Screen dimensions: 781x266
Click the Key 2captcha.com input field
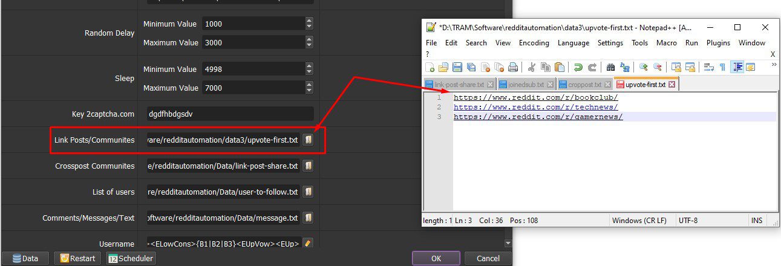(230, 114)
